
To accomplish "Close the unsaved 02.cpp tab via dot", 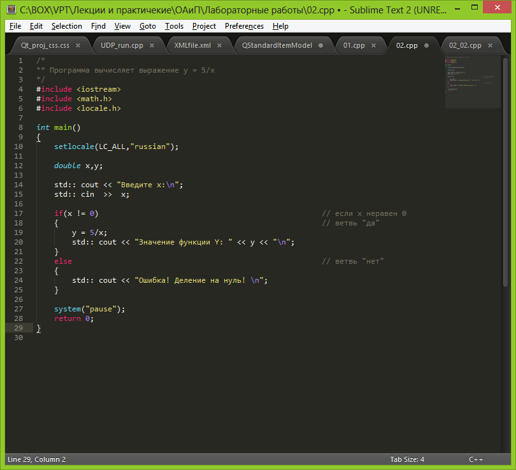I will 426,46.
